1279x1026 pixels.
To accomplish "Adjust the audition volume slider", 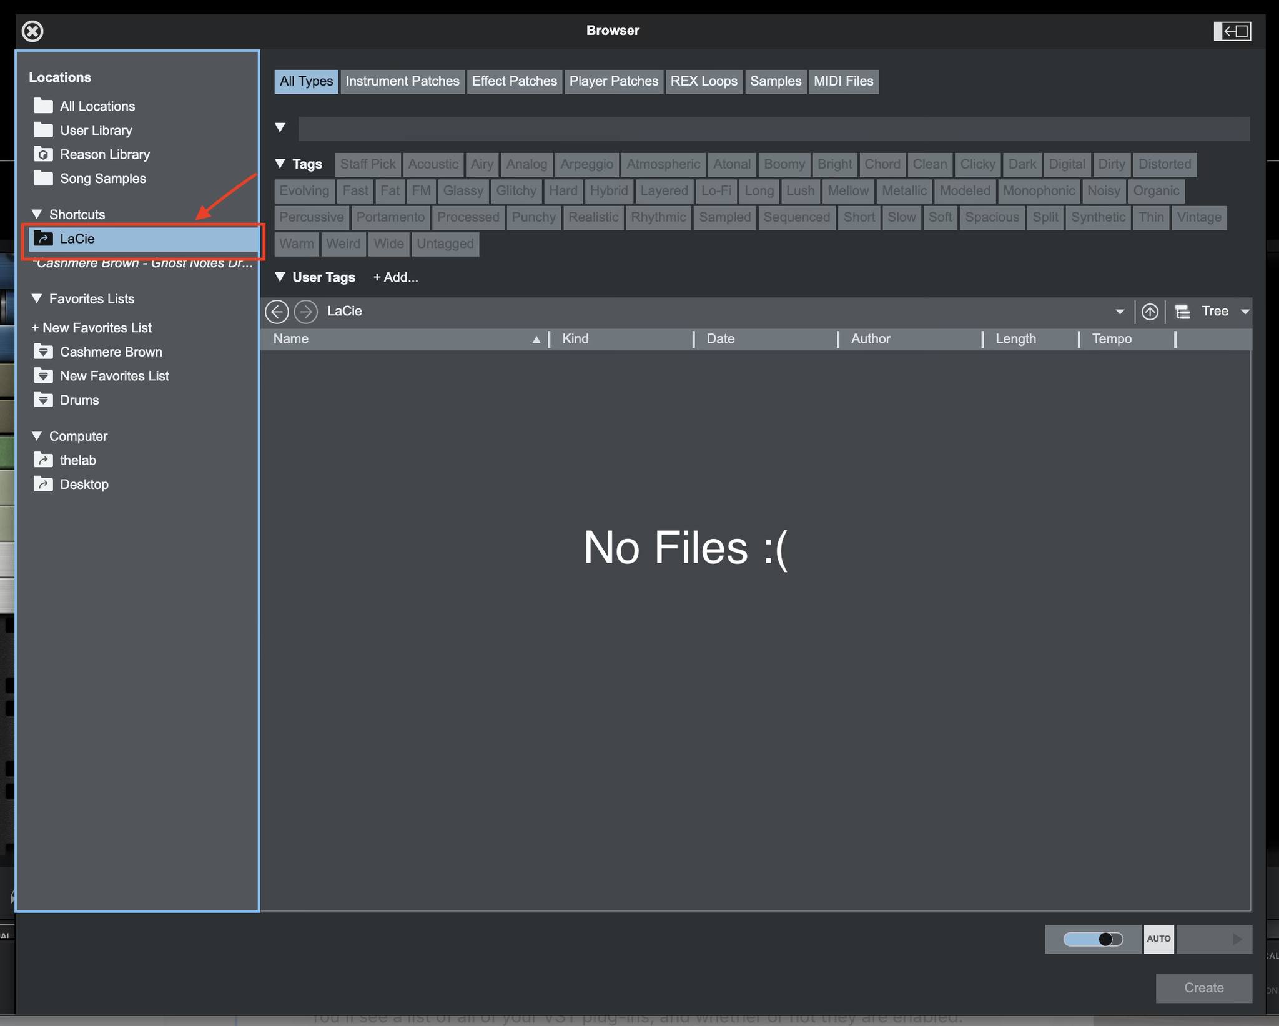I will click(1093, 939).
